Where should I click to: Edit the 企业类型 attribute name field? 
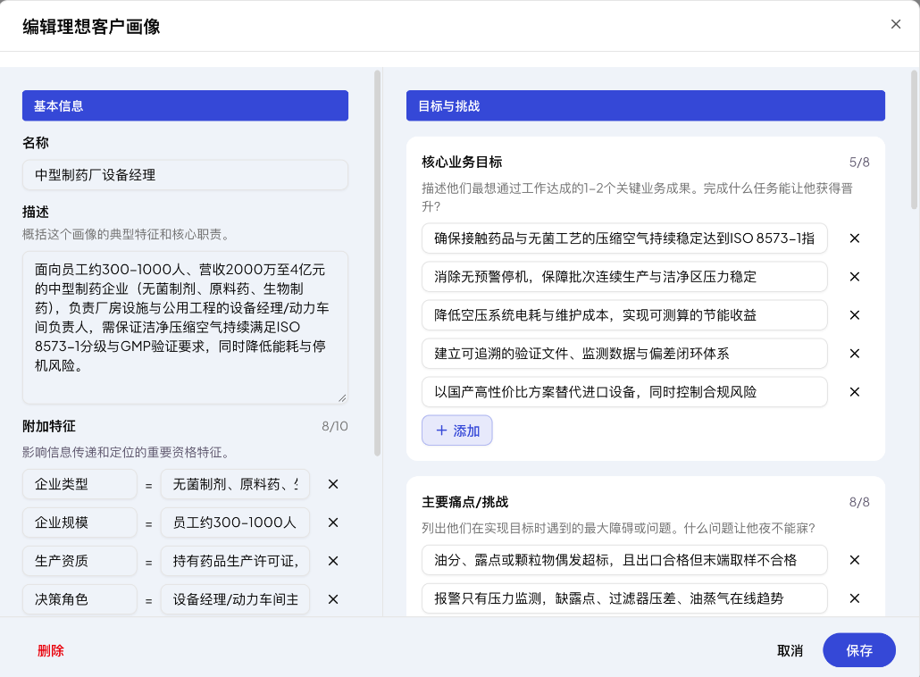[x=79, y=484]
